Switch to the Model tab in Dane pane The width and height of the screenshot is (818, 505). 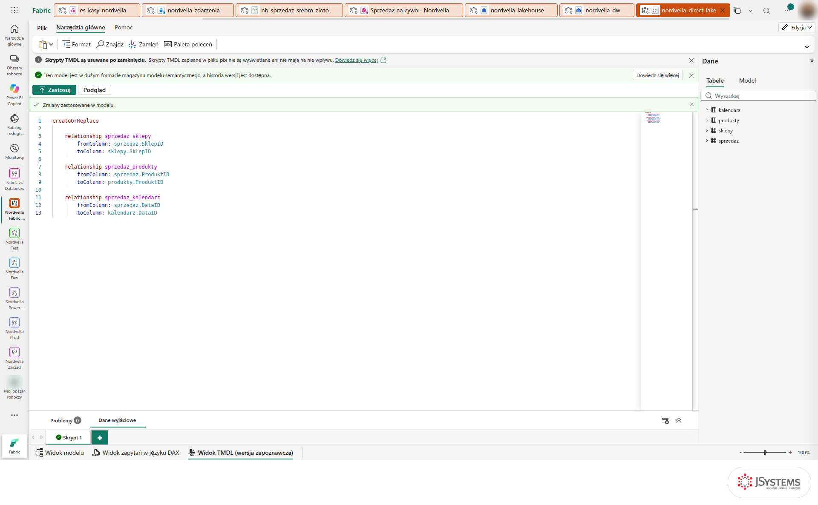click(747, 80)
